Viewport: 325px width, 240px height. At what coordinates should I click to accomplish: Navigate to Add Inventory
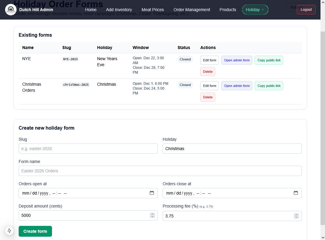(x=119, y=10)
